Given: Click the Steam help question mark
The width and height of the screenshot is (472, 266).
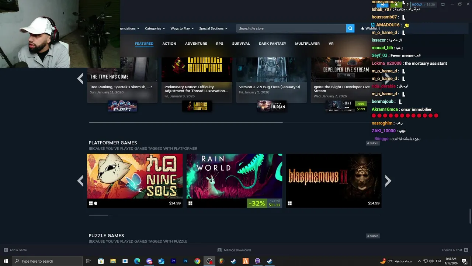Looking at the screenshot, I should [407, 5].
